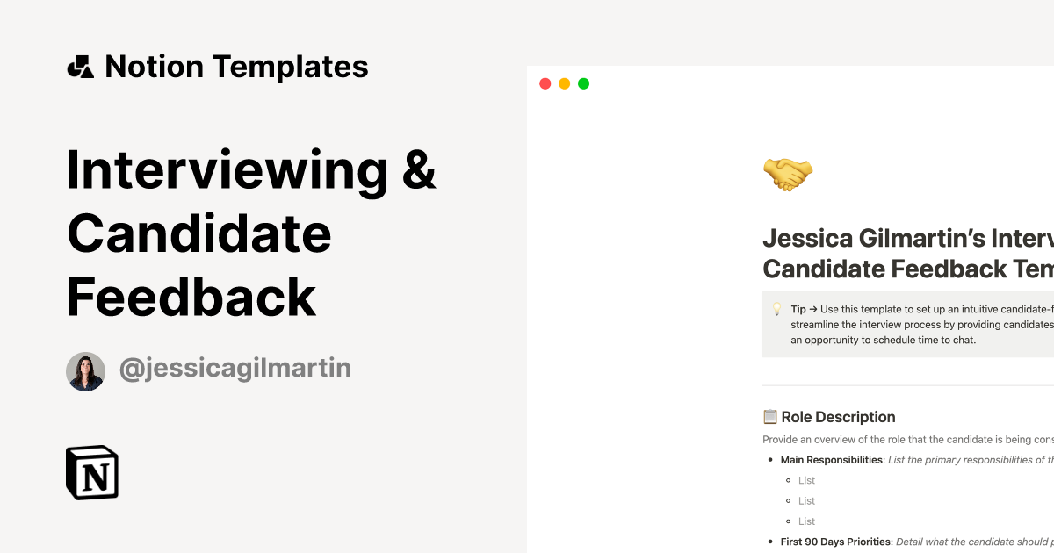Click the arrow symbol after Tip
Viewport: 1054px width, 553px height.
coord(815,309)
